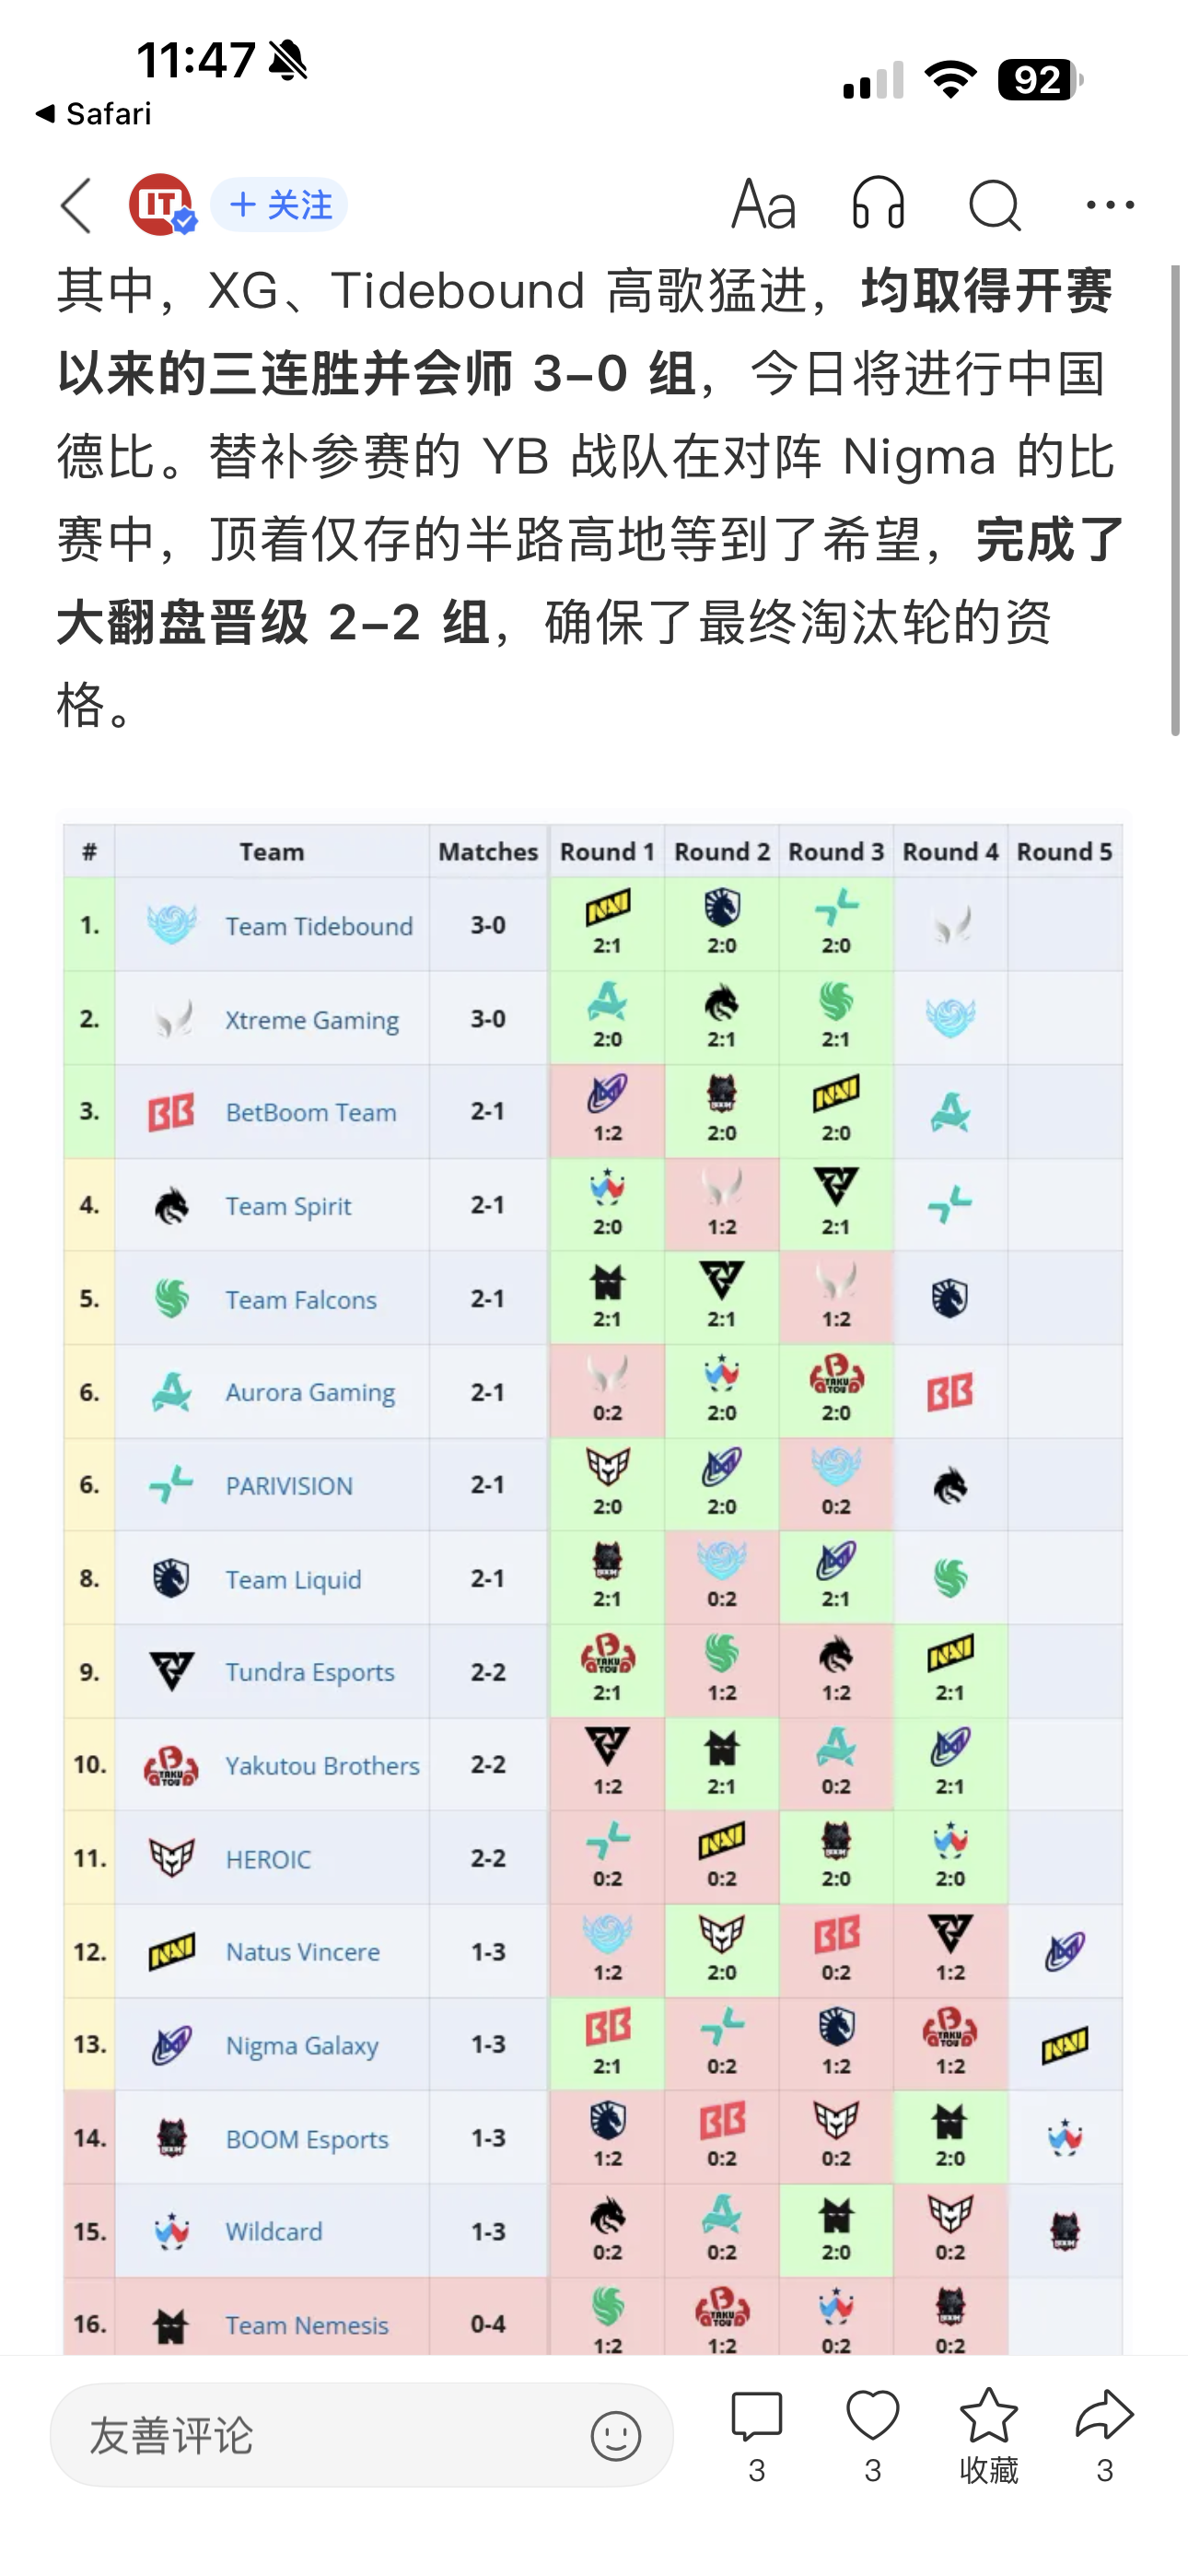Like the article with the heart icon
The height and width of the screenshot is (2576, 1188).
click(x=872, y=2435)
